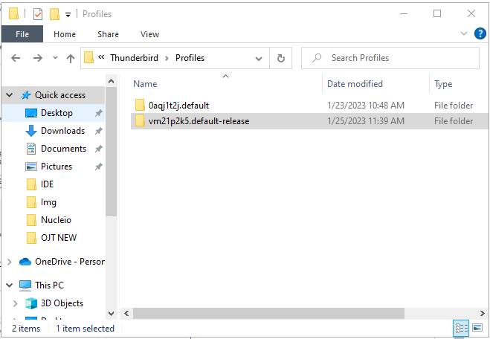Open the recent locations dropdown

pyautogui.click(x=55, y=58)
